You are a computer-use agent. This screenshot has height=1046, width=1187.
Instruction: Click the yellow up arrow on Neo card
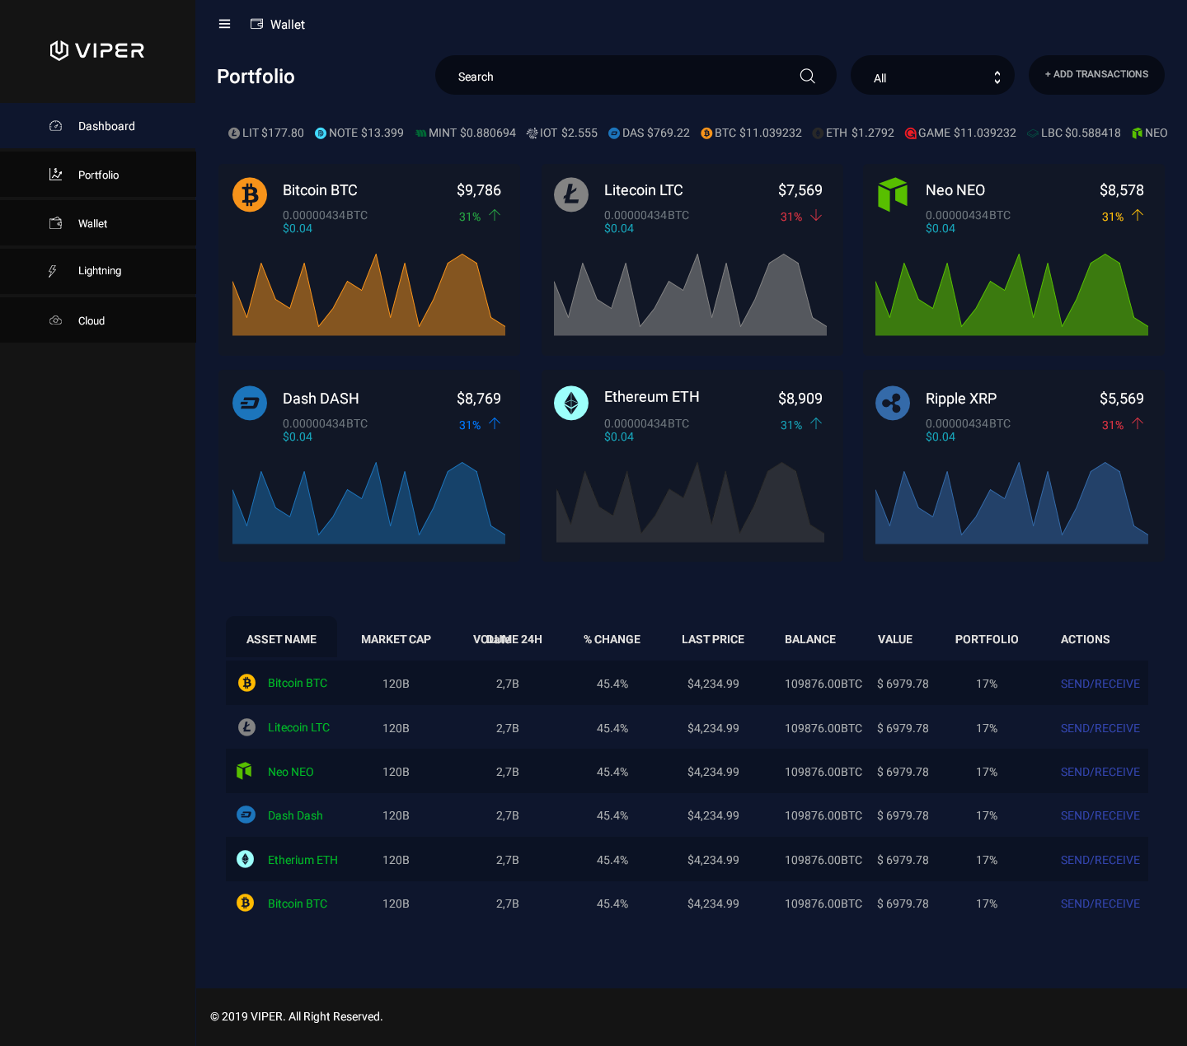pos(1138,215)
